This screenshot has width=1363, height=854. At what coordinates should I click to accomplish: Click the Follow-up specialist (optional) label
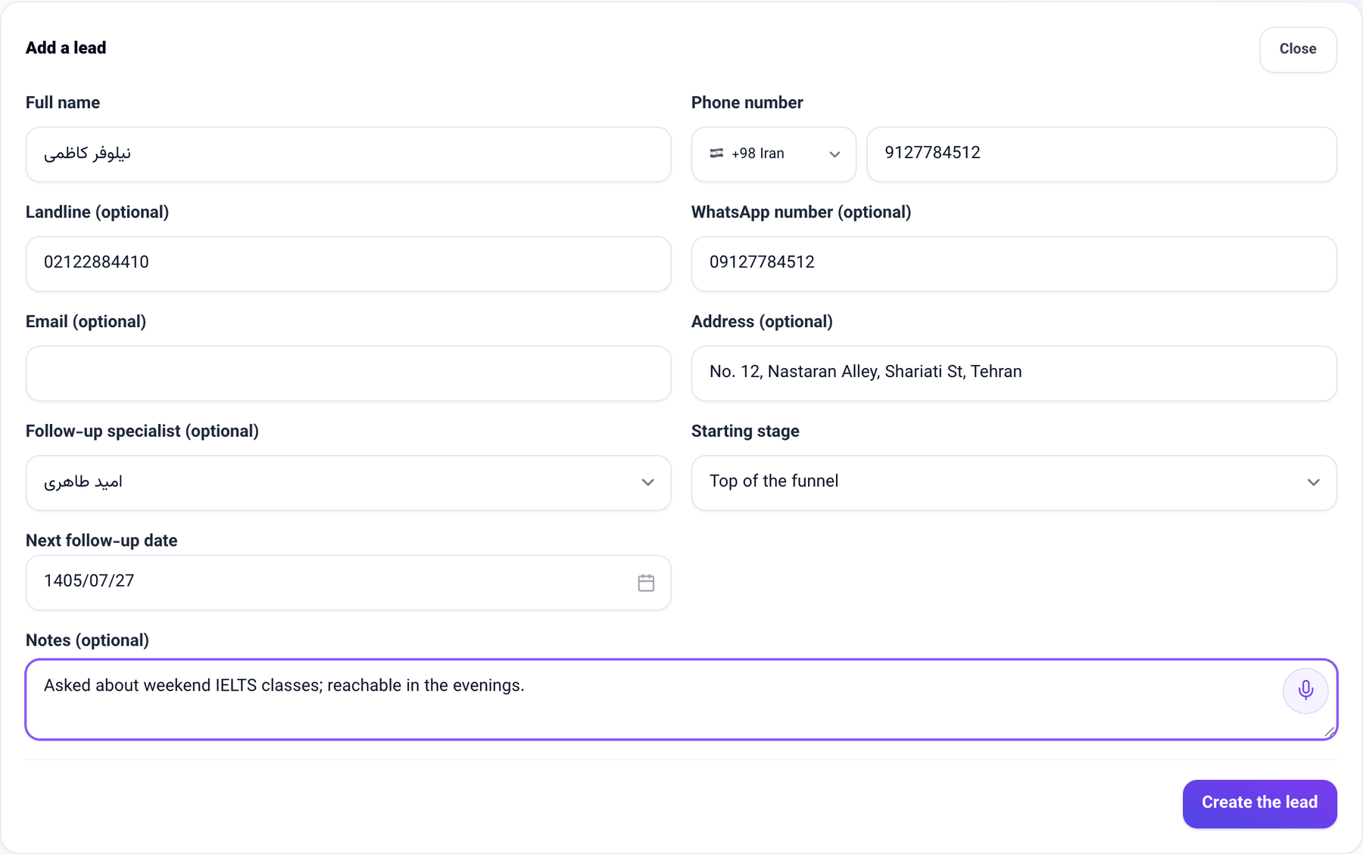click(x=142, y=432)
